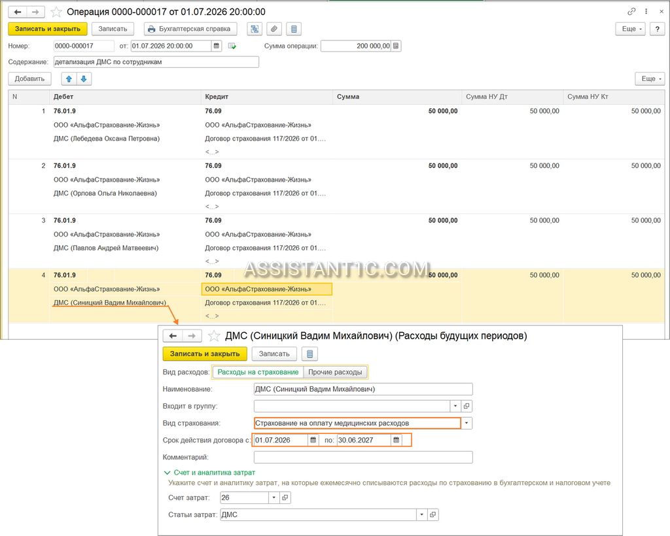
Task: Open the calendar for the contract start date
Action: [313, 440]
